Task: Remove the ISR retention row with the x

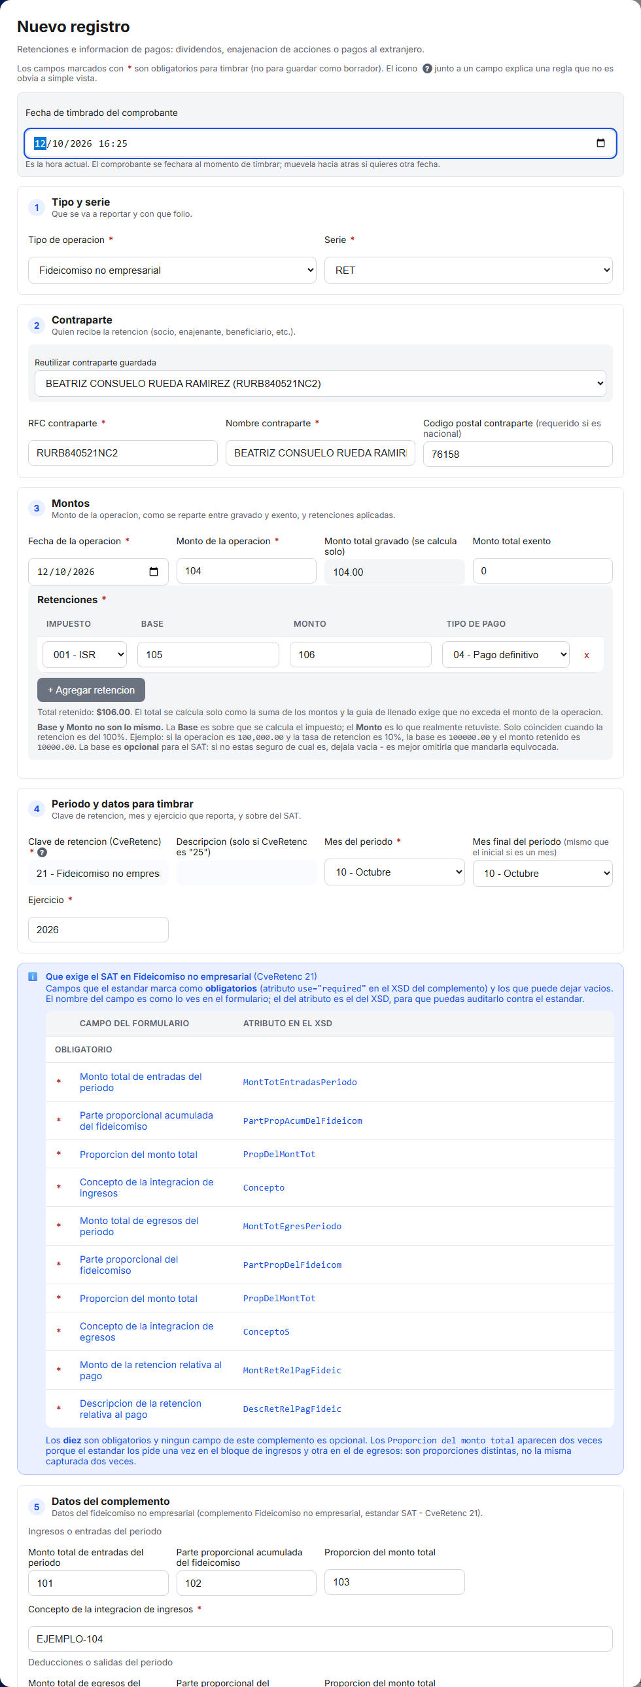Action: pos(587,655)
